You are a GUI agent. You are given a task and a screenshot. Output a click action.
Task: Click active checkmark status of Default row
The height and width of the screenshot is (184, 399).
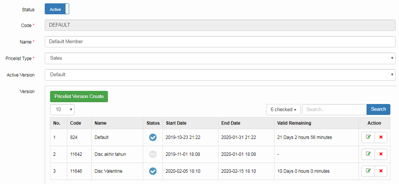[153, 137]
